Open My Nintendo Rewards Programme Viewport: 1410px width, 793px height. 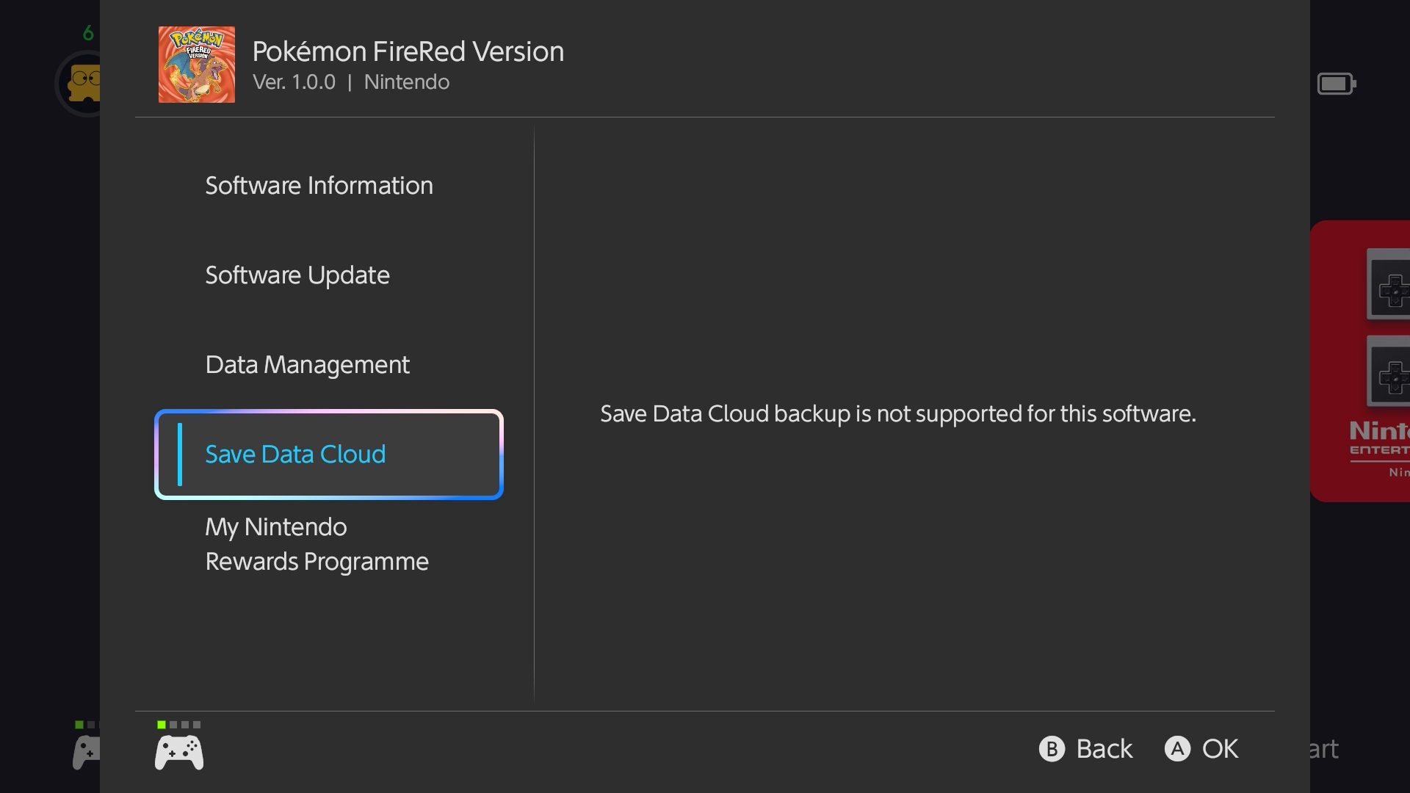(317, 544)
